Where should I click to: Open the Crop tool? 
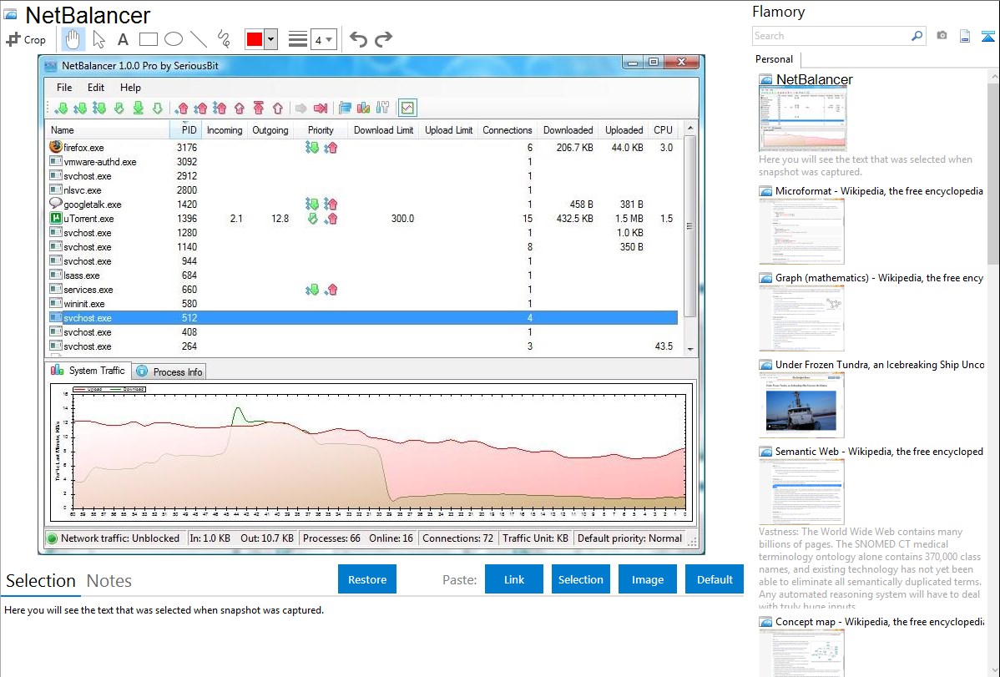26,39
